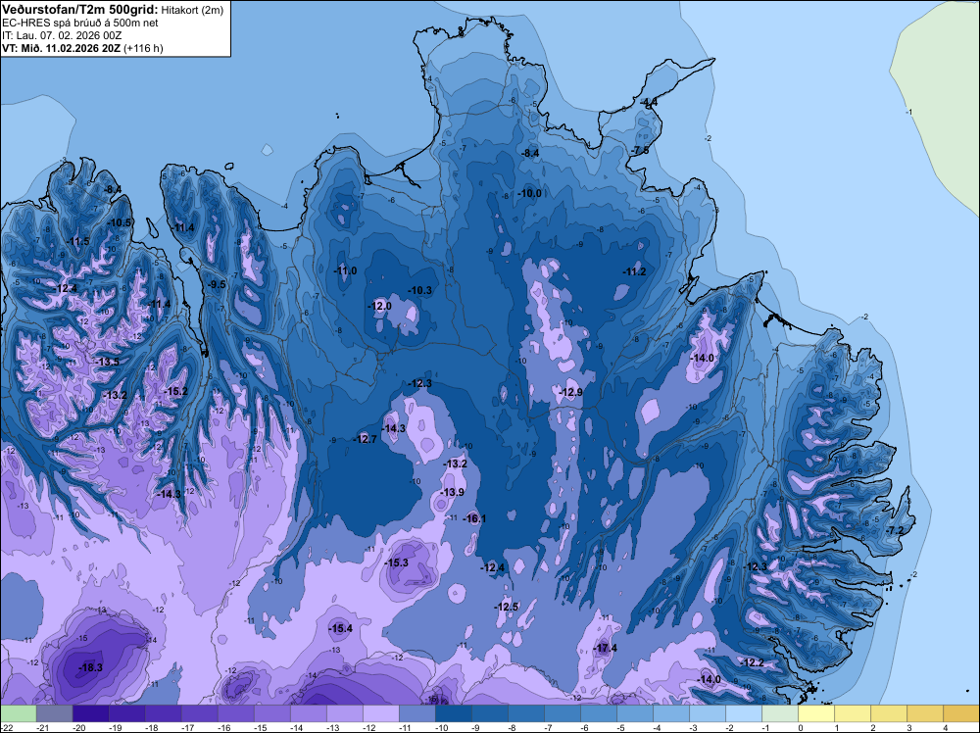
Task: Click the -13.5 temperature value
Action: (108, 362)
